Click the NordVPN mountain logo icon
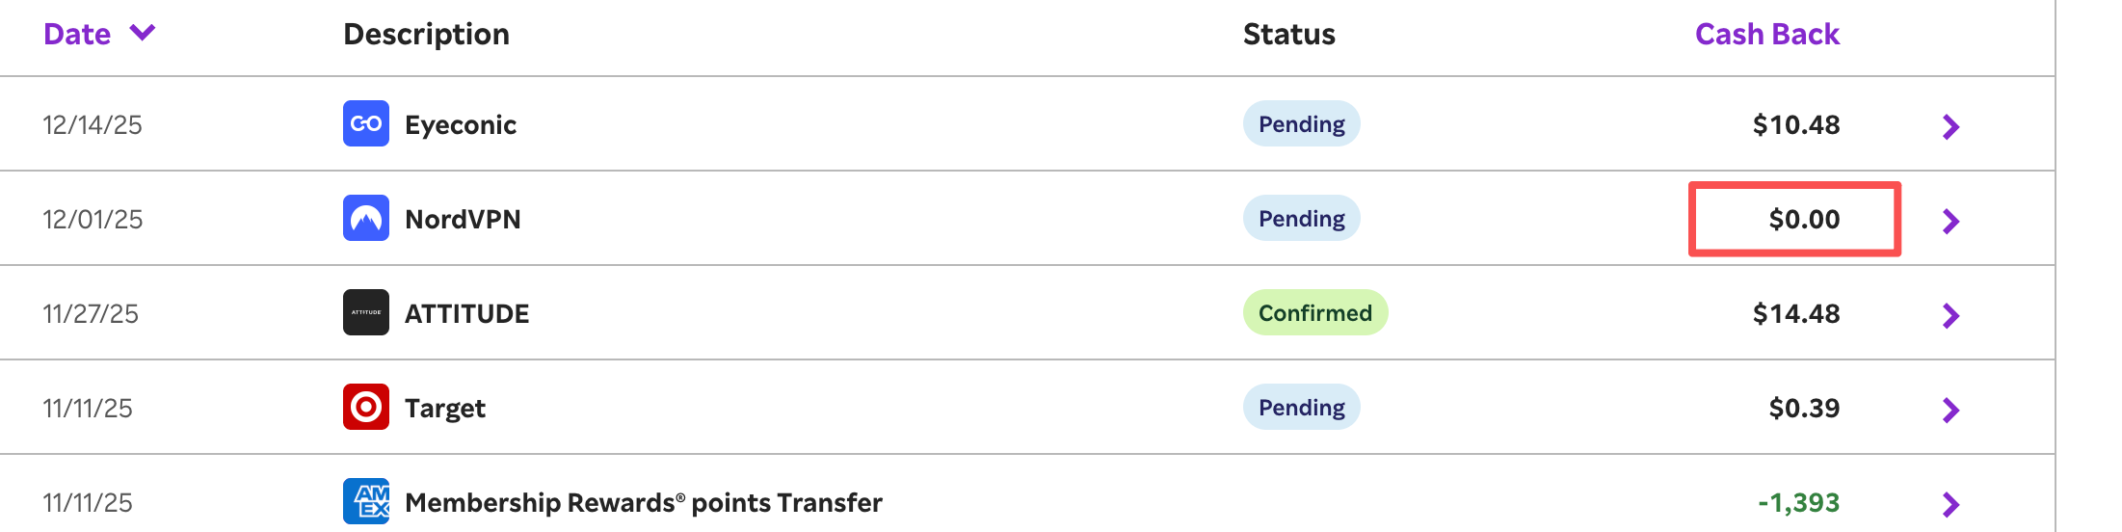Image resolution: width=2122 pixels, height=532 pixels. point(365,218)
